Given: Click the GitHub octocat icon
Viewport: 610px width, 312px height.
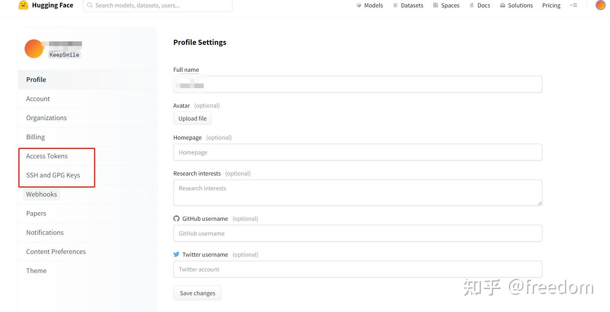Looking at the screenshot, I should pyautogui.click(x=176, y=219).
